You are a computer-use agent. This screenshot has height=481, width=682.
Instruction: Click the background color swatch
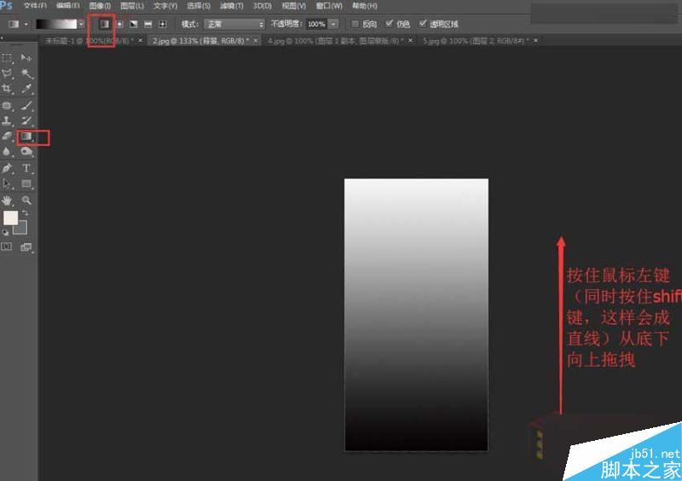(22, 229)
